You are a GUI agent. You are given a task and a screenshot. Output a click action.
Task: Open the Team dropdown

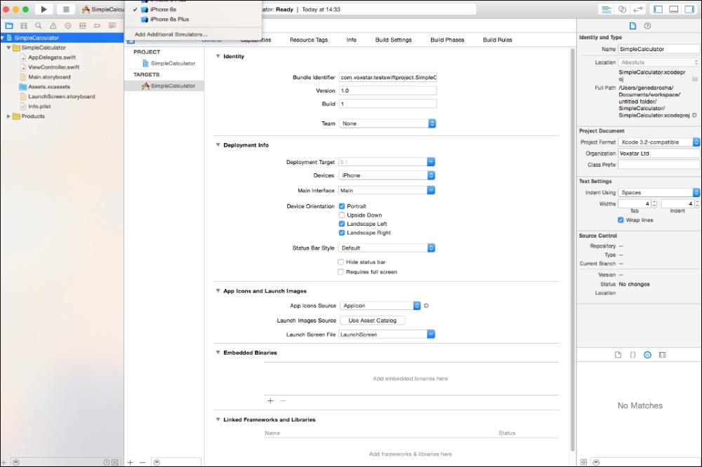pyautogui.click(x=388, y=123)
